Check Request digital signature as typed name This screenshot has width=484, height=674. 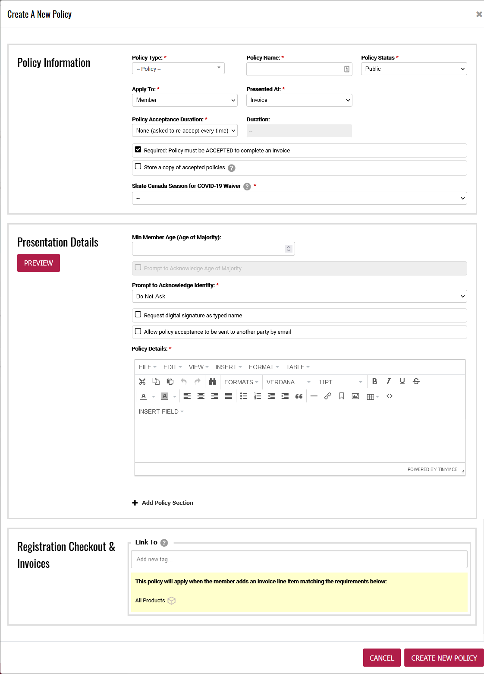click(138, 314)
